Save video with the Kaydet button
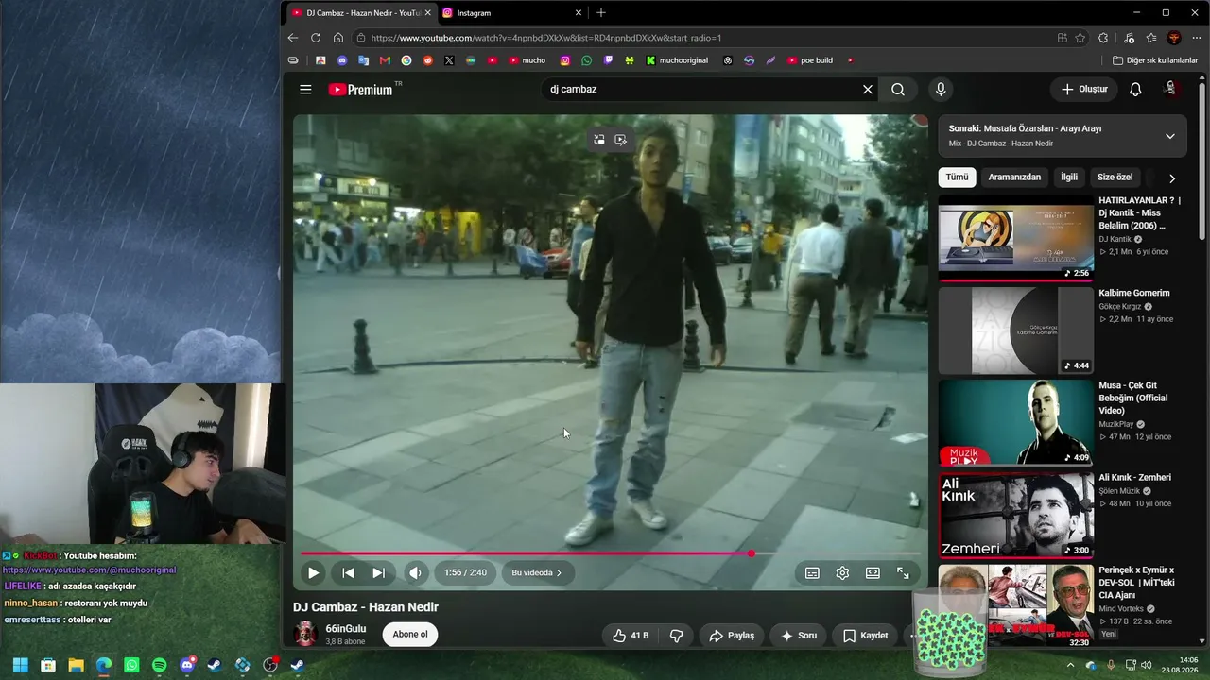1210x680 pixels. pos(865,636)
